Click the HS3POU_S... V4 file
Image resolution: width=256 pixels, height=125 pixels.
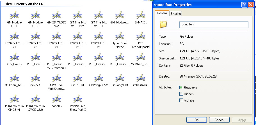click(x=56, y=40)
